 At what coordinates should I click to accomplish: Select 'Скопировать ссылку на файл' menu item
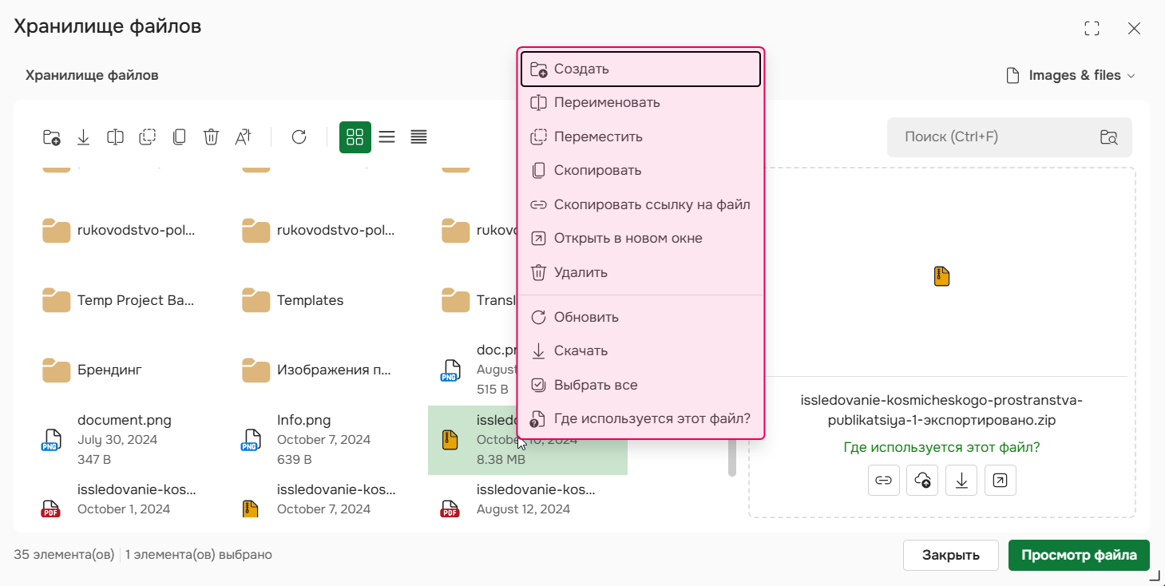652,204
